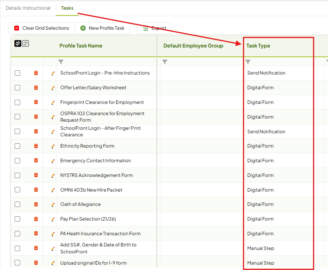
Task: Edit the OMNI 403b New Hire Packet
Action: coord(53,190)
